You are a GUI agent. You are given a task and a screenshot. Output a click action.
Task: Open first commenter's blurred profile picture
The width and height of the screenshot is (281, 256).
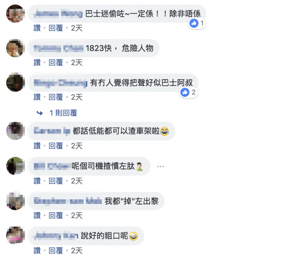click(x=15, y=14)
